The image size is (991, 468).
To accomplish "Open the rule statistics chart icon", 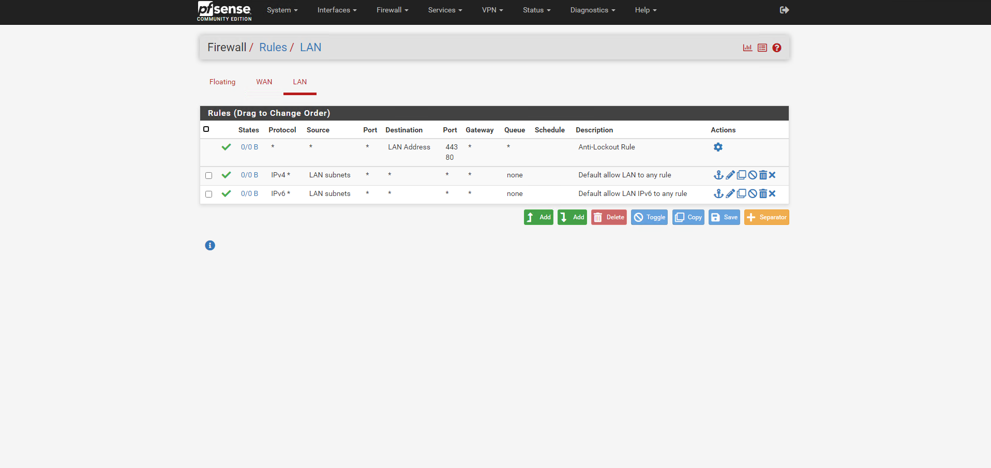I will click(747, 48).
